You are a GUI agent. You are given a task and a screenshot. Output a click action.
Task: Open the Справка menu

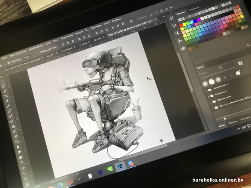click(x=116, y=20)
